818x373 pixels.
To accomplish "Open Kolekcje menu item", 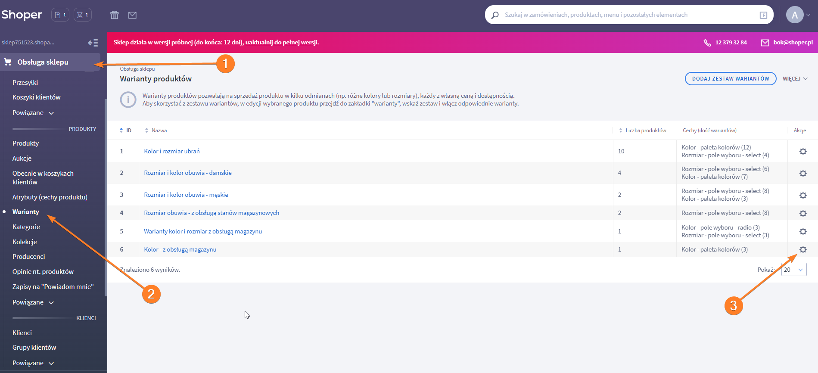I will point(25,242).
